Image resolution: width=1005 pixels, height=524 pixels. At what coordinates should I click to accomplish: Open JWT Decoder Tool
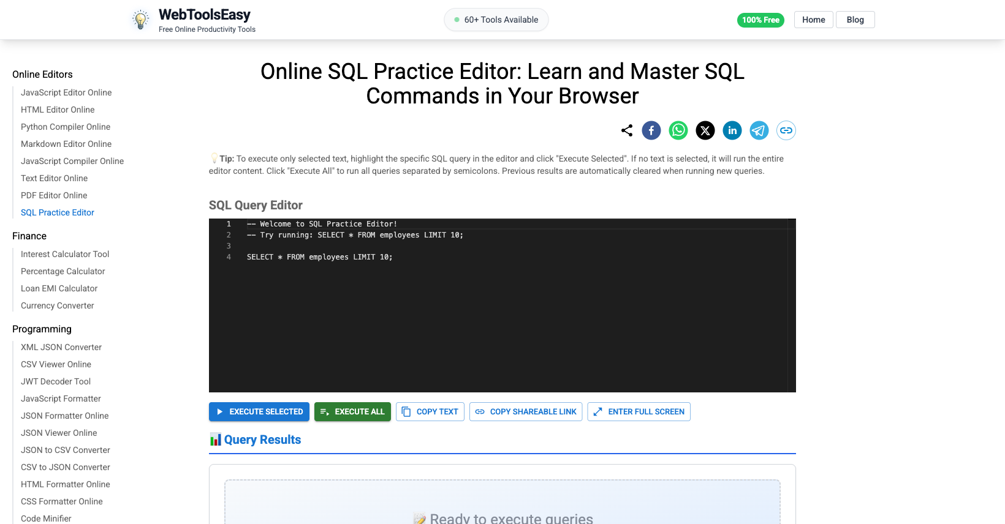[56, 381]
